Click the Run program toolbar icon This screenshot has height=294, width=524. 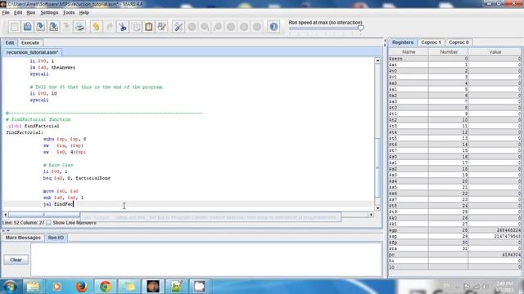(x=192, y=27)
